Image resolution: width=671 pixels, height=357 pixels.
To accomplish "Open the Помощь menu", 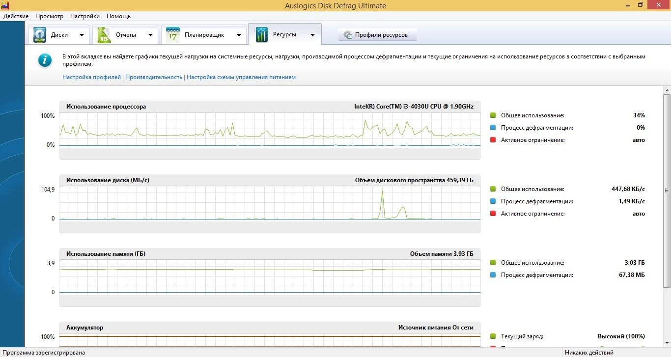I will (118, 16).
